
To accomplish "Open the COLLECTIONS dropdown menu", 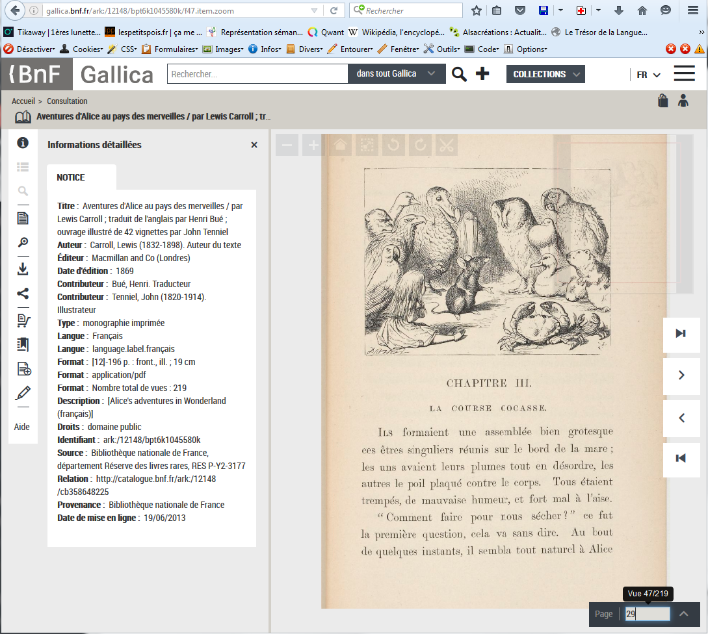I will coord(545,74).
